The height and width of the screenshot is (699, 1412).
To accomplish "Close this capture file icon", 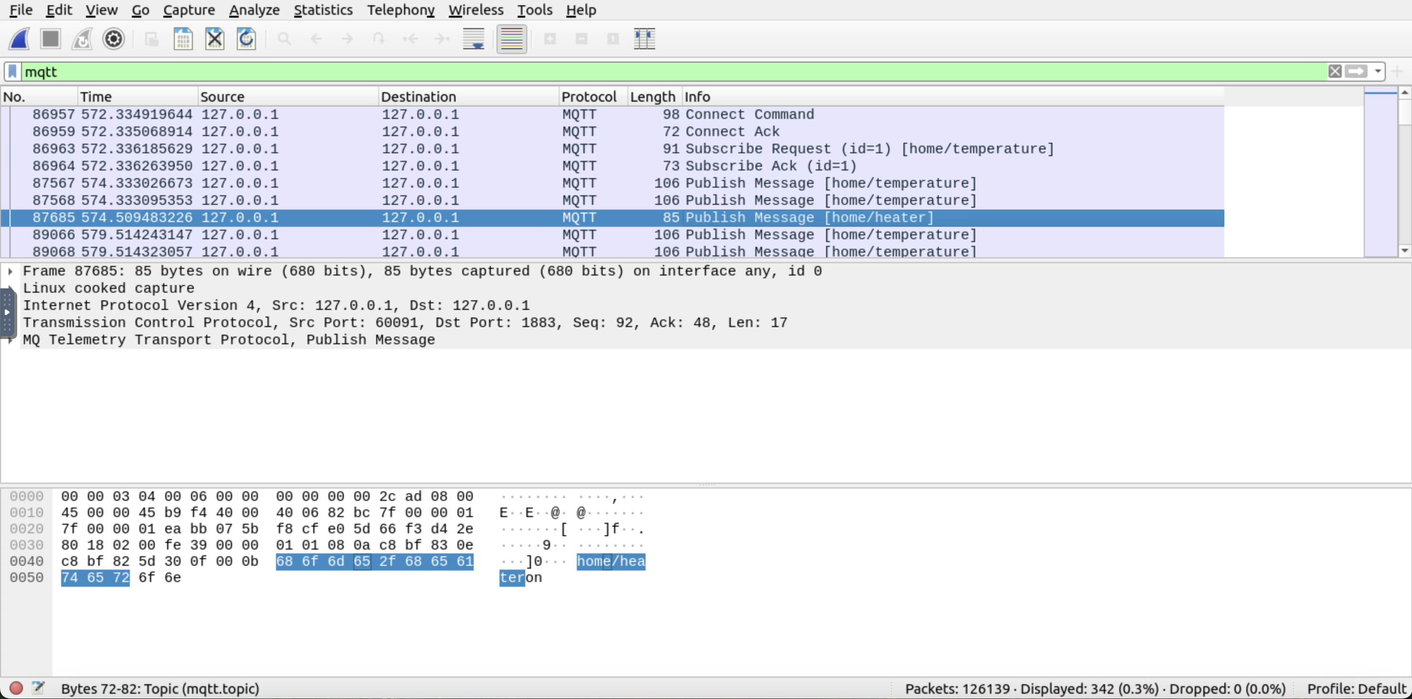I will 215,39.
